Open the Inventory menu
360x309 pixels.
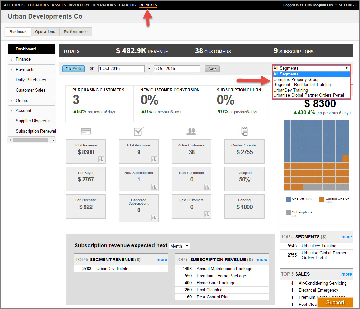79,5
